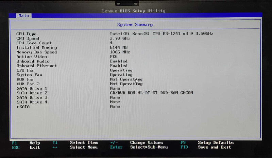272x158 pixels.
Task: Select the Main tab
Action: (24, 16)
